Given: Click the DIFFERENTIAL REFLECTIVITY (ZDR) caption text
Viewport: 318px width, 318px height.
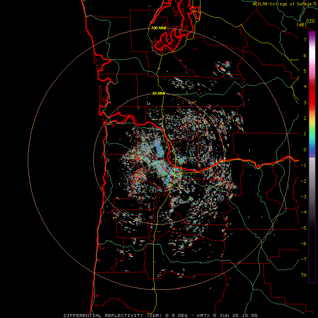Looking at the screenshot, I should (113, 316).
